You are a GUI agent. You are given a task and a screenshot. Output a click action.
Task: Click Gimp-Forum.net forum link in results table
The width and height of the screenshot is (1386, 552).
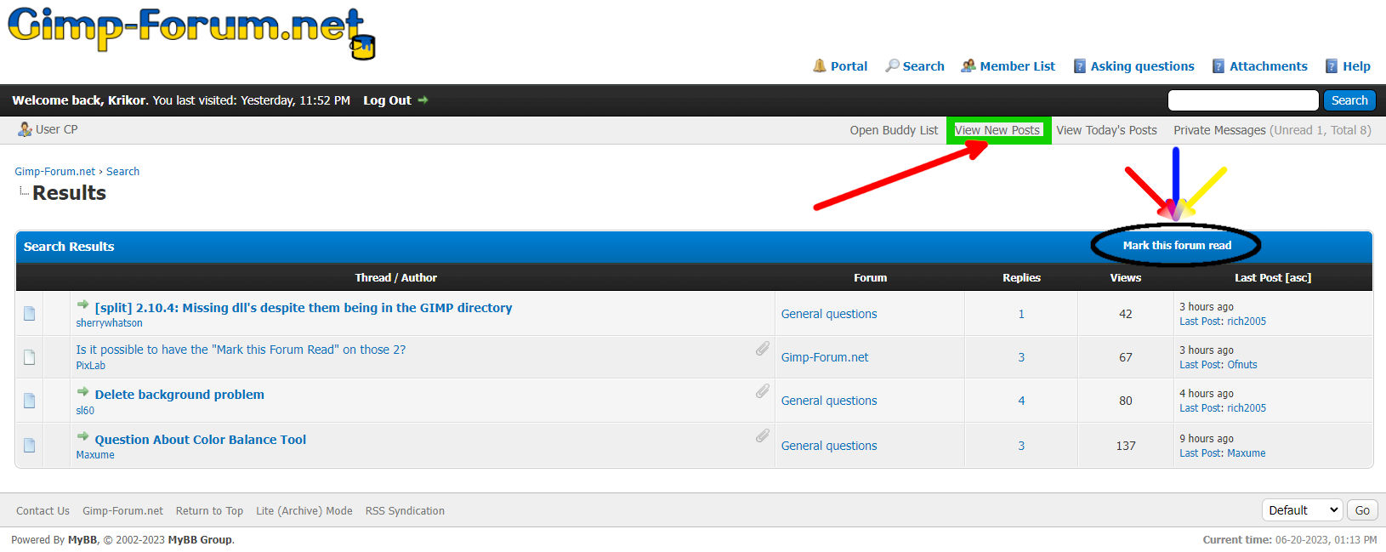pyautogui.click(x=825, y=357)
